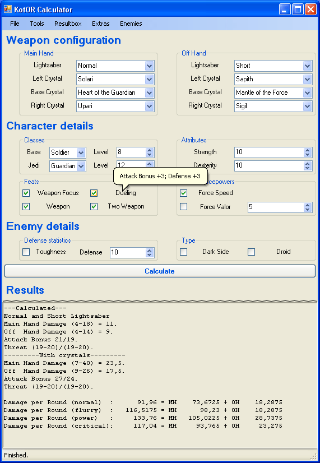Screen dimensions: 320x463
Task: Click the Results text box
Action: (160, 375)
